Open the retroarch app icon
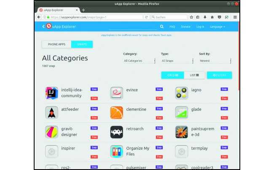The width and height of the screenshot is (274, 170). (116, 132)
